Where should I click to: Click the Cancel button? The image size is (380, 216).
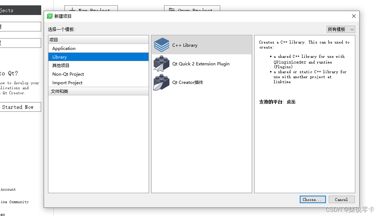click(x=341, y=200)
